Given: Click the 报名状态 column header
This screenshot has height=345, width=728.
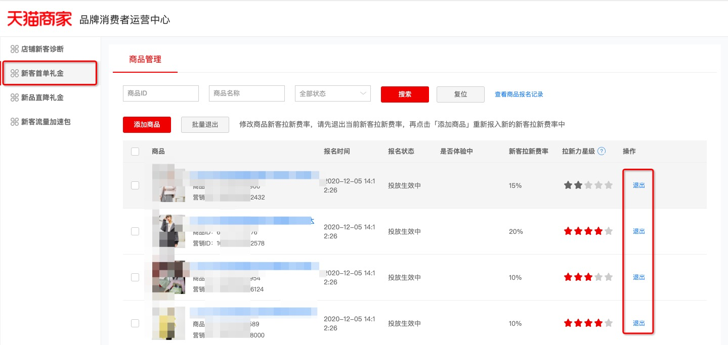Looking at the screenshot, I should (x=401, y=152).
